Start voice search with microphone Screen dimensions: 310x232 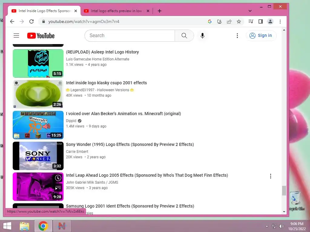click(x=202, y=36)
